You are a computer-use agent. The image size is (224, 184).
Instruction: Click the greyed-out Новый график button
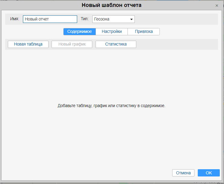[x=72, y=44]
